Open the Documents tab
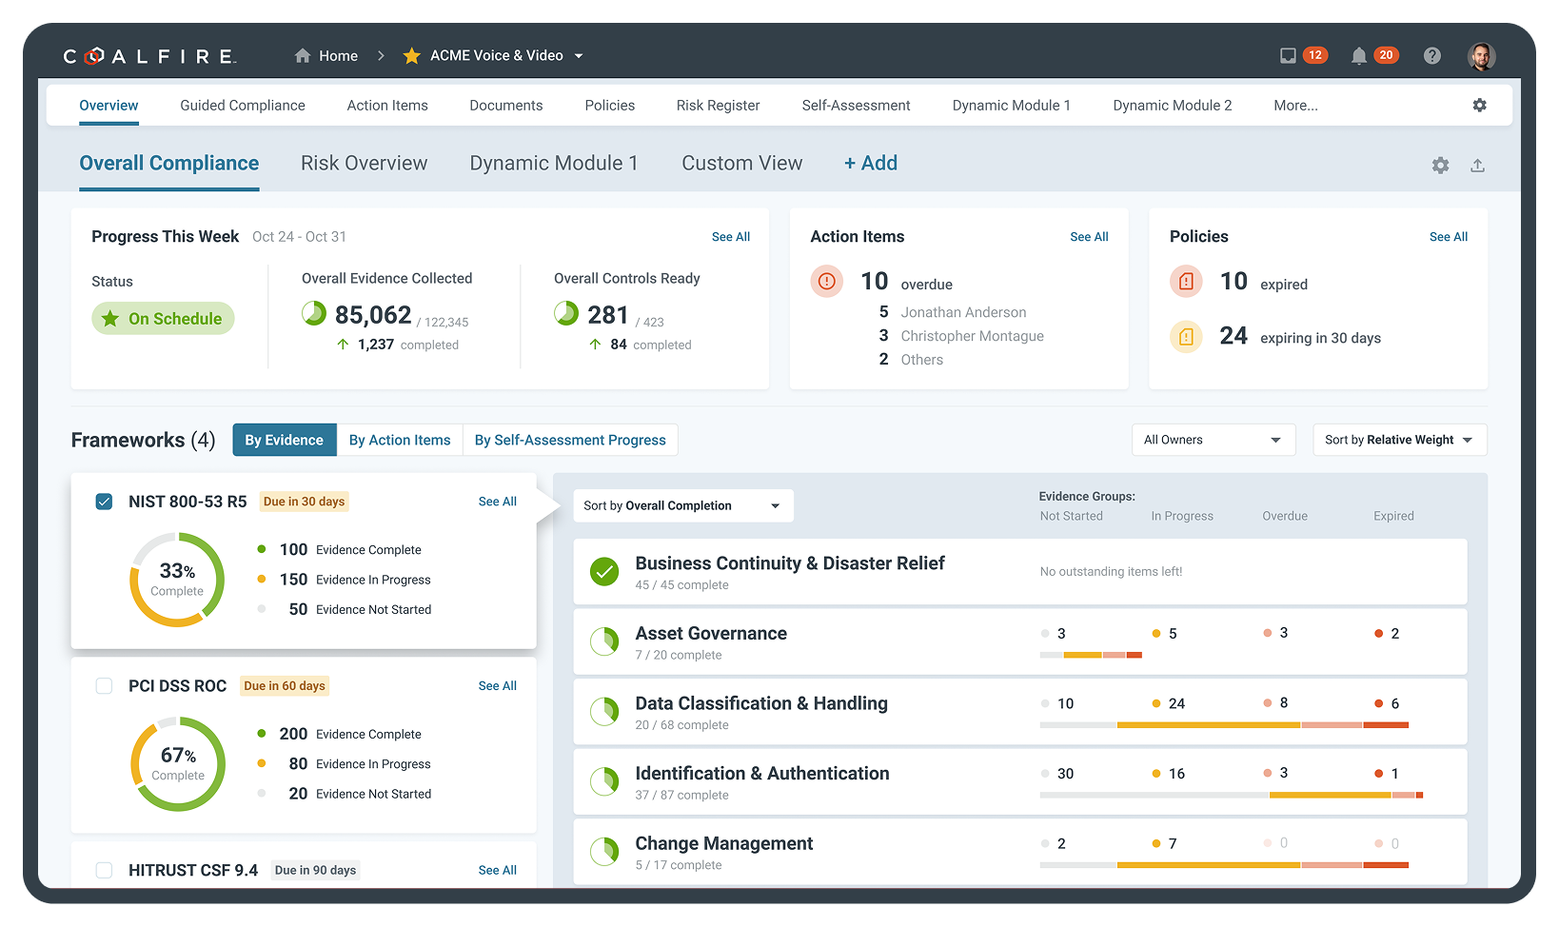This screenshot has height=927, width=1559. 506,106
